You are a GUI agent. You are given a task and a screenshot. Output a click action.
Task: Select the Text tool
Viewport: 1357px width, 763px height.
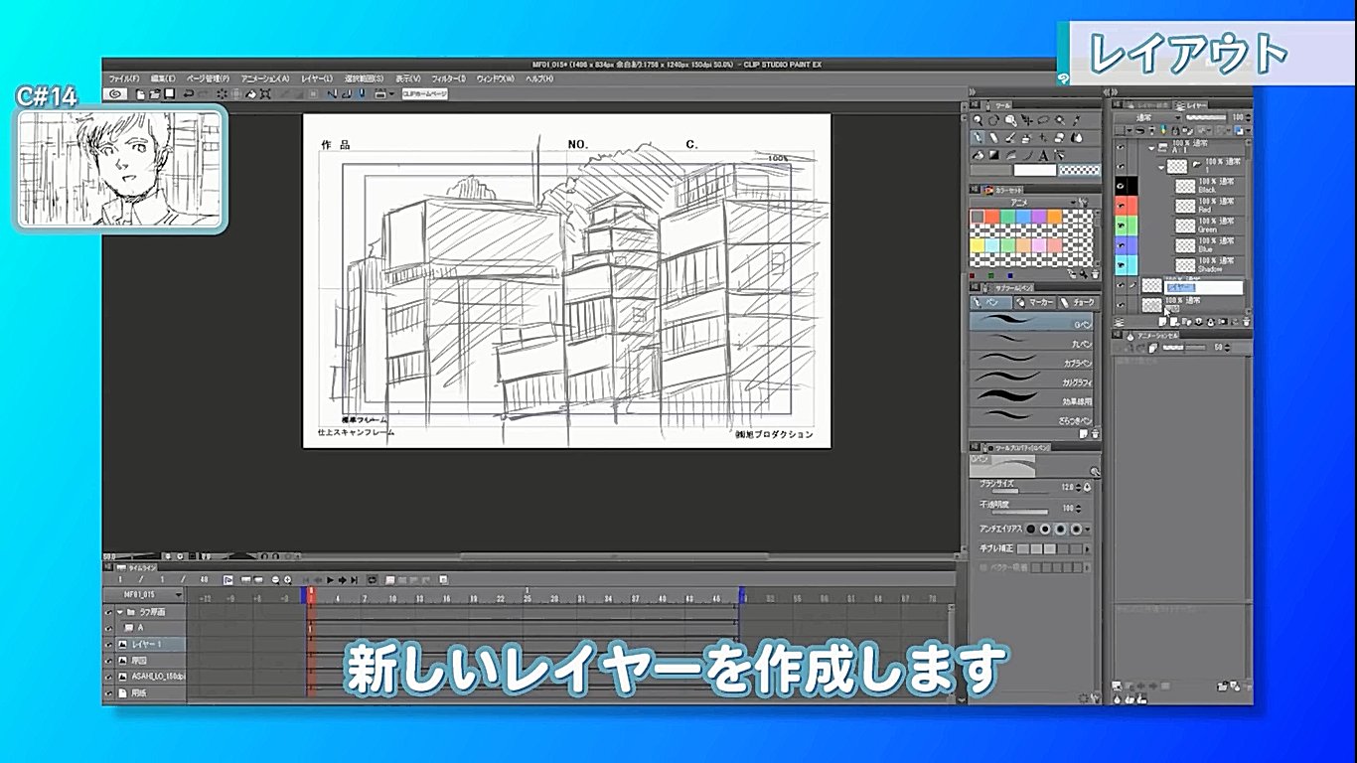point(1045,155)
